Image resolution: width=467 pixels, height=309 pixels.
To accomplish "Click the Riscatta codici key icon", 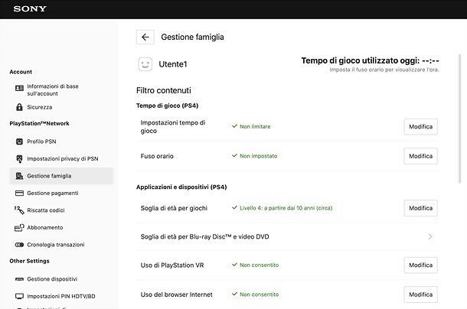I will [x=19, y=210].
